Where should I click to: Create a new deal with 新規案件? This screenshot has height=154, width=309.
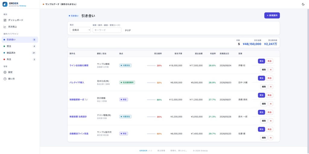point(272,15)
